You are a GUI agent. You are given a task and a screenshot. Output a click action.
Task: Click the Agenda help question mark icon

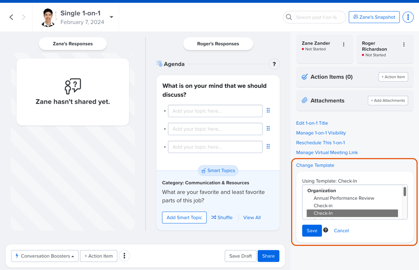click(x=274, y=64)
